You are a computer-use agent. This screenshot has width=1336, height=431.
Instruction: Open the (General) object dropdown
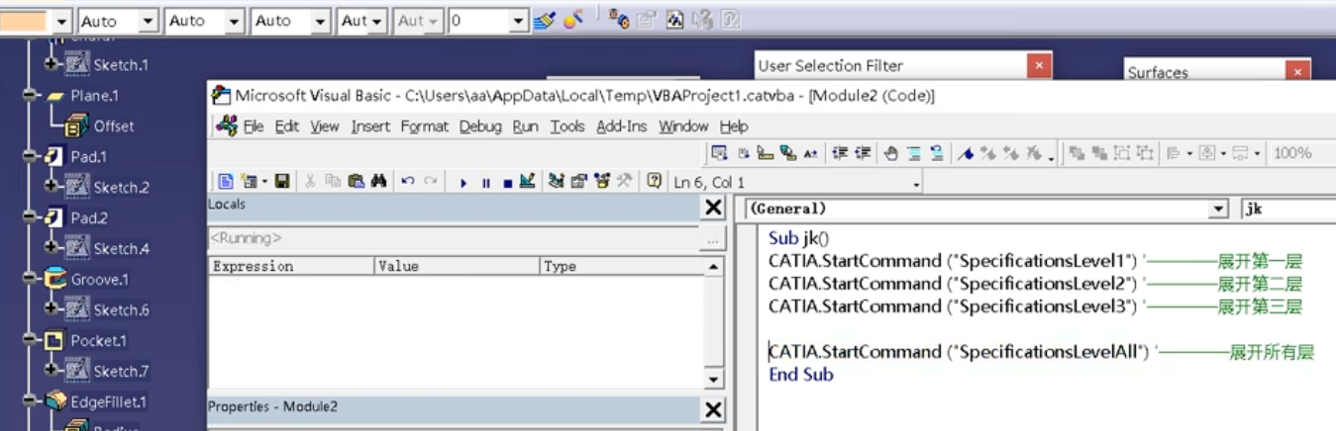click(1219, 210)
